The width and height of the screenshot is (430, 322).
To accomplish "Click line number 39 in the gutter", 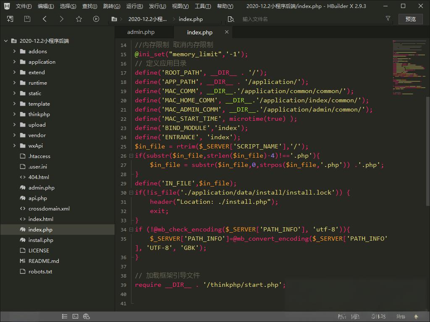I will click(123, 285).
